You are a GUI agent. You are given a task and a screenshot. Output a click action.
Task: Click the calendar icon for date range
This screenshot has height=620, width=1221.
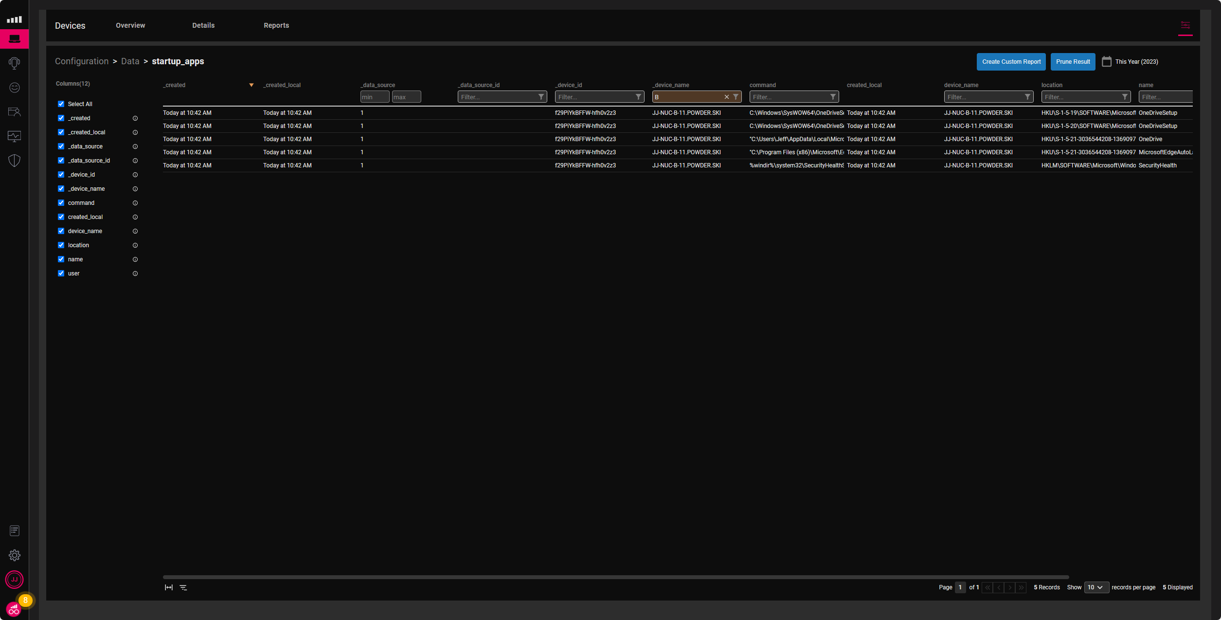click(1107, 62)
